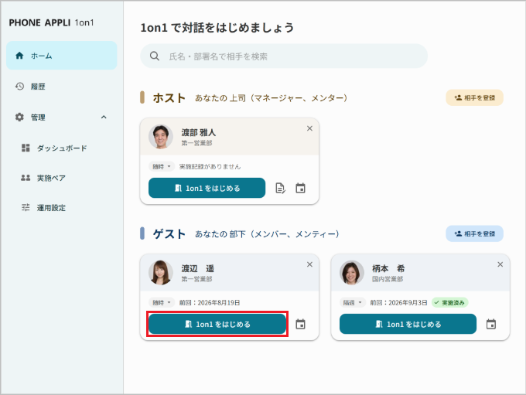The image size is (526, 395).
Task: Click the magnifier search icon
Action: pyautogui.click(x=154, y=56)
